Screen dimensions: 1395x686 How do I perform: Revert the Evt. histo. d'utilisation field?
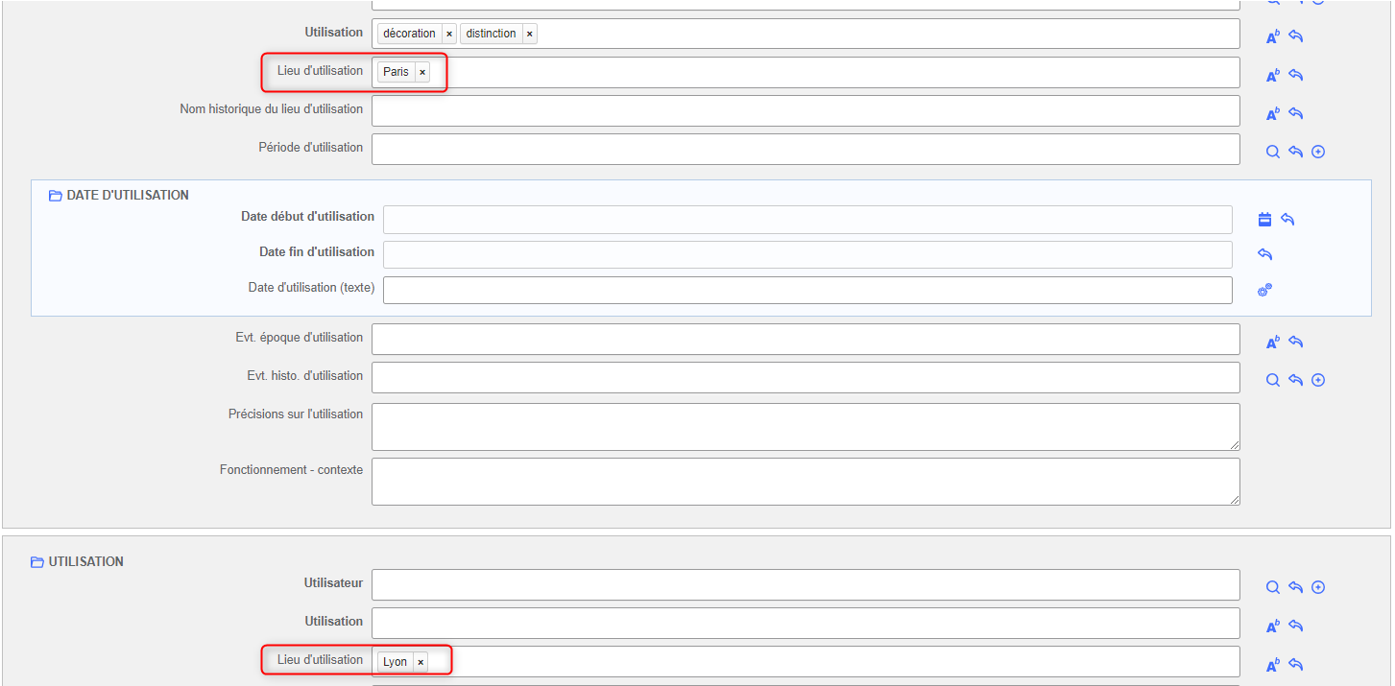pos(1295,380)
